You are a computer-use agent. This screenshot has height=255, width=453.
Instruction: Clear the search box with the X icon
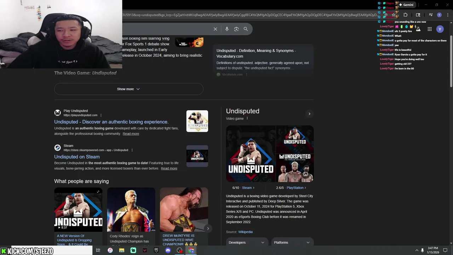[x=215, y=29]
